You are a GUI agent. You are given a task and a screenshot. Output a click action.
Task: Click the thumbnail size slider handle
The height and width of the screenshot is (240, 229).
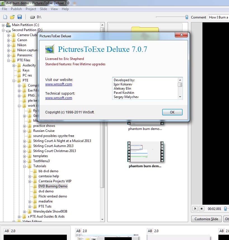[187, 17]
